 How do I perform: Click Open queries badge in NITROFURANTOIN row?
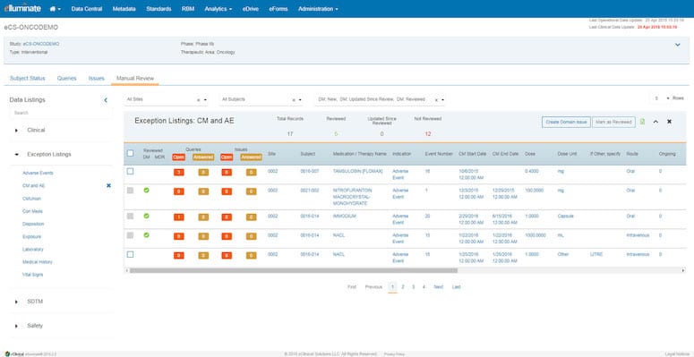click(179, 191)
